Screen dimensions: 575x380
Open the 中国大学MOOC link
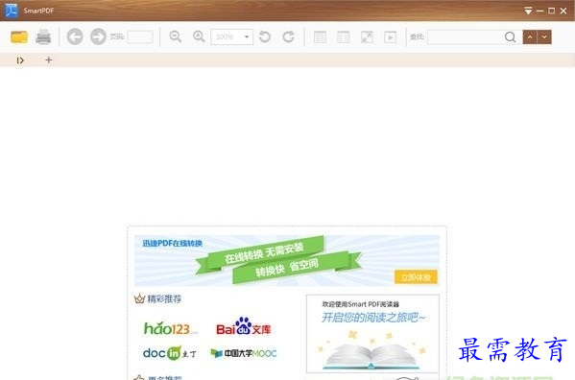coord(244,353)
